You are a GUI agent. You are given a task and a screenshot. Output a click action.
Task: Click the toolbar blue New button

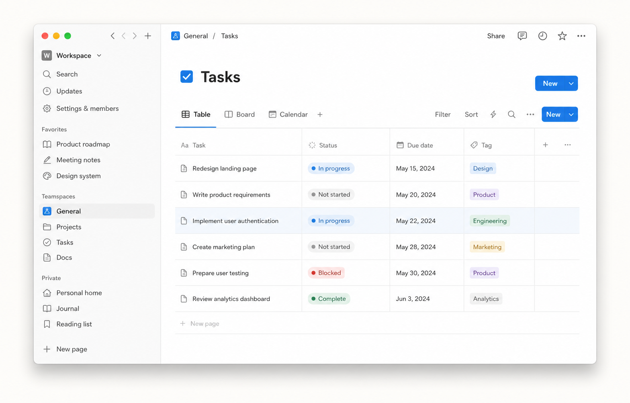pyautogui.click(x=553, y=115)
